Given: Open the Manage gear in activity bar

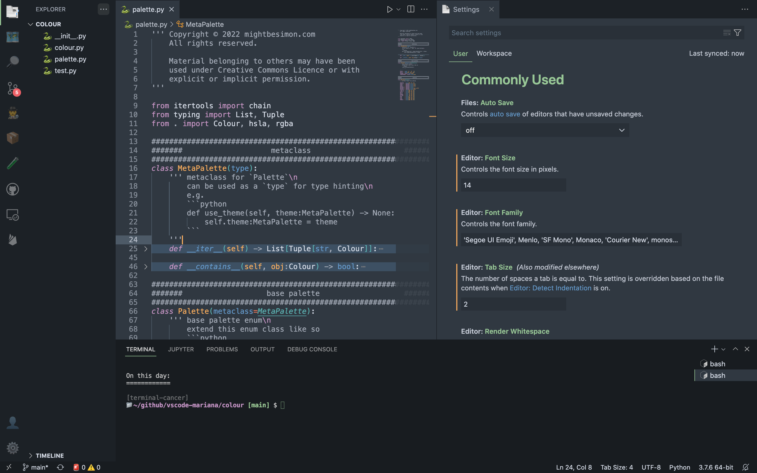Looking at the screenshot, I should pos(13,448).
